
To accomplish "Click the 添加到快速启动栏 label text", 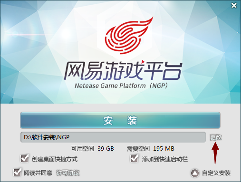I will (165, 159).
